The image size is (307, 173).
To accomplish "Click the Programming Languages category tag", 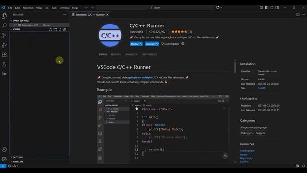I will [254, 127].
